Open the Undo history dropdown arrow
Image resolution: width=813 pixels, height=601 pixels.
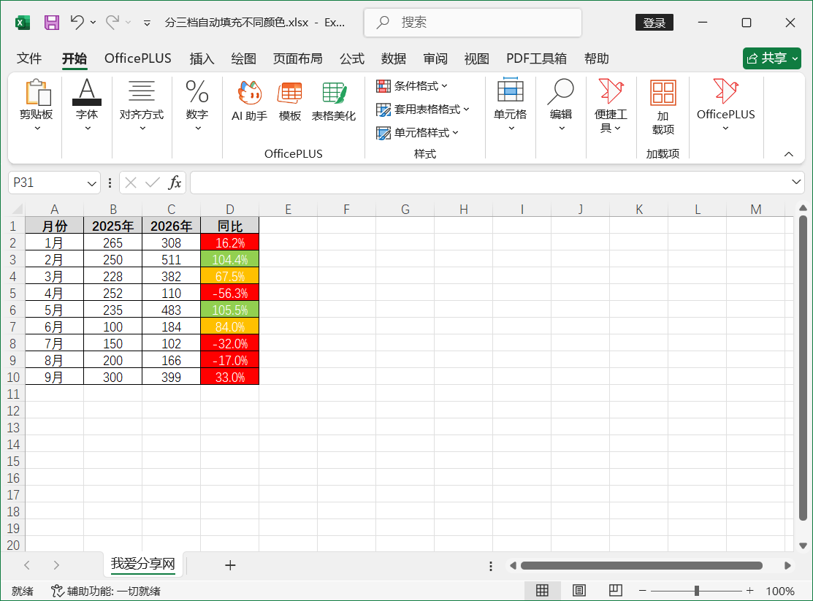click(x=93, y=23)
